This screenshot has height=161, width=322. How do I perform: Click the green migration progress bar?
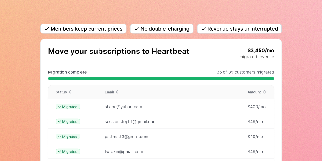[161, 78]
